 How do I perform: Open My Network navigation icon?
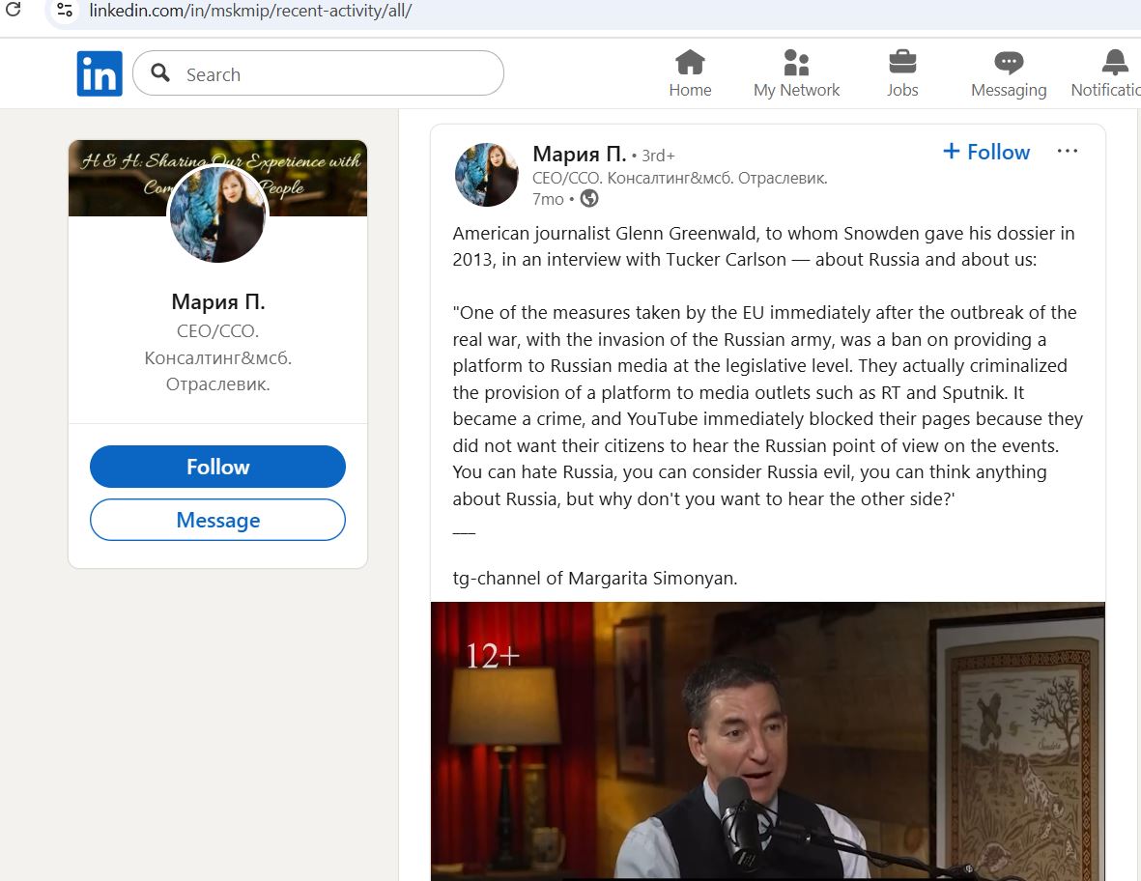(x=796, y=63)
